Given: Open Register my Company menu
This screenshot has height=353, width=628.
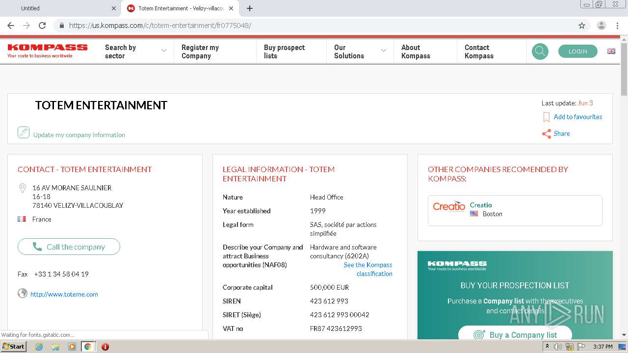Looking at the screenshot, I should point(200,51).
